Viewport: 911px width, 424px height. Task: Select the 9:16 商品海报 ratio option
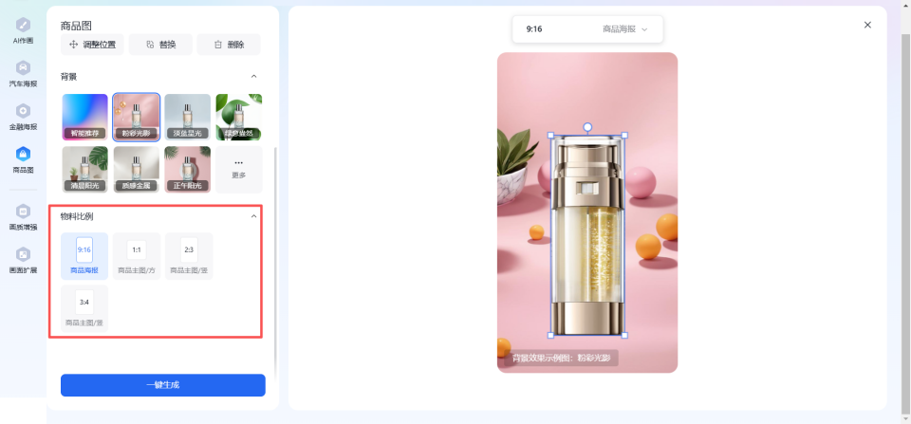[x=84, y=256]
